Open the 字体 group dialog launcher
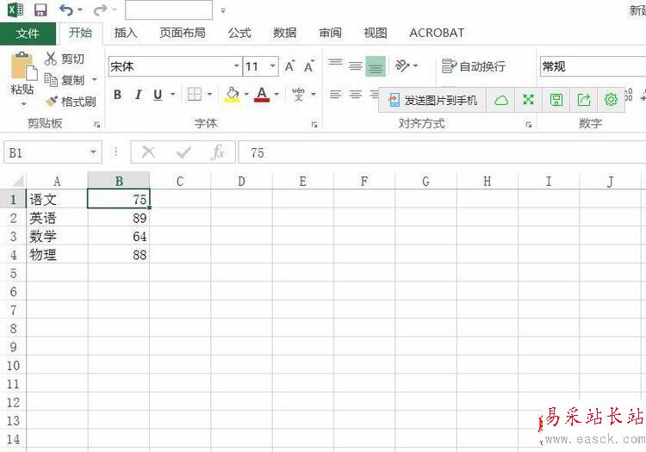 click(x=314, y=124)
